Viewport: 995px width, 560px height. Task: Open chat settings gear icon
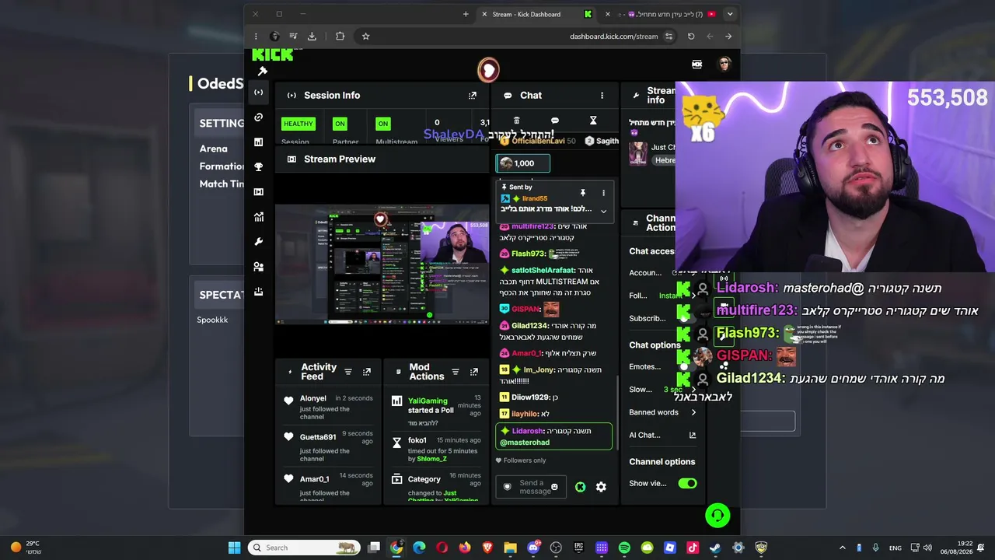click(x=601, y=487)
